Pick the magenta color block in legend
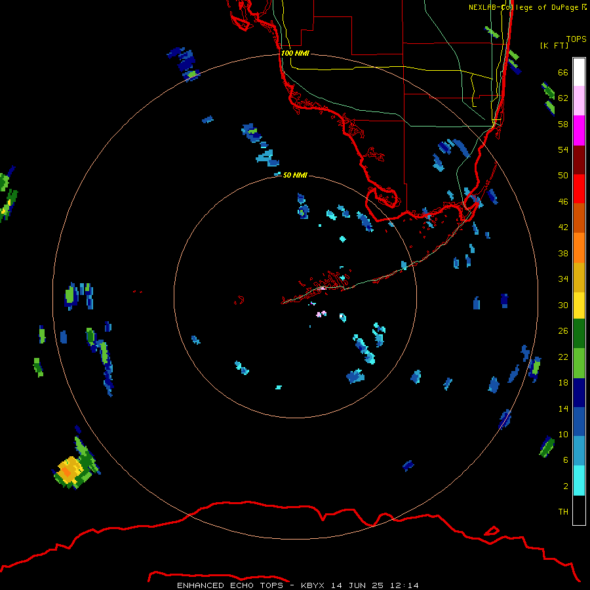Screen dimensions: 590x590 click(579, 130)
